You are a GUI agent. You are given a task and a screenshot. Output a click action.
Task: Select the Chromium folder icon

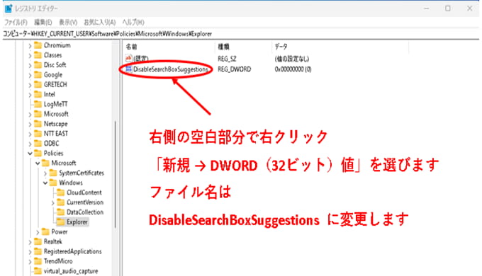38,45
